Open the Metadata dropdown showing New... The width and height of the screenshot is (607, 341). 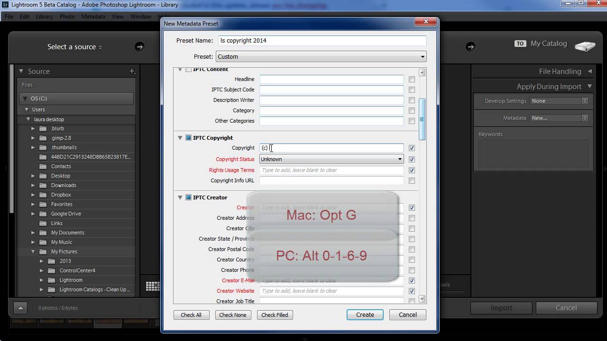pos(559,118)
